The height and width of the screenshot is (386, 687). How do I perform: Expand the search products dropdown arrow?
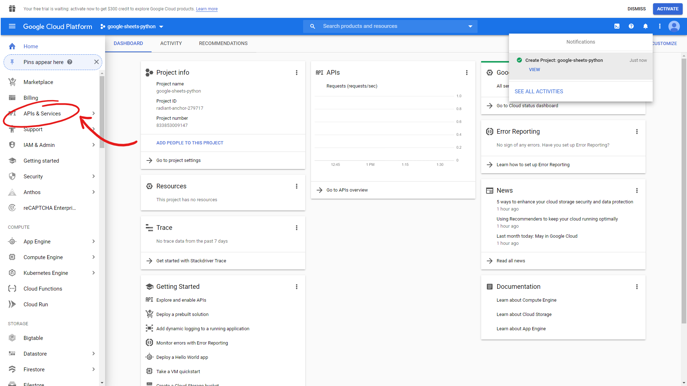[470, 26]
